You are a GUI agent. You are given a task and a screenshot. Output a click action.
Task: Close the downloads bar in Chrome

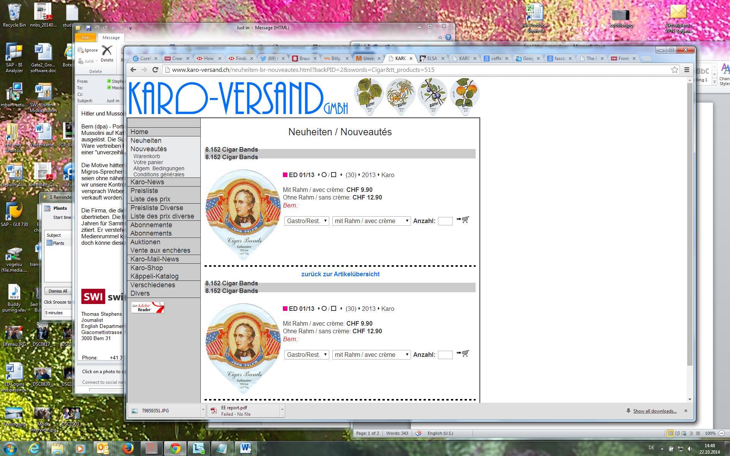click(x=686, y=411)
